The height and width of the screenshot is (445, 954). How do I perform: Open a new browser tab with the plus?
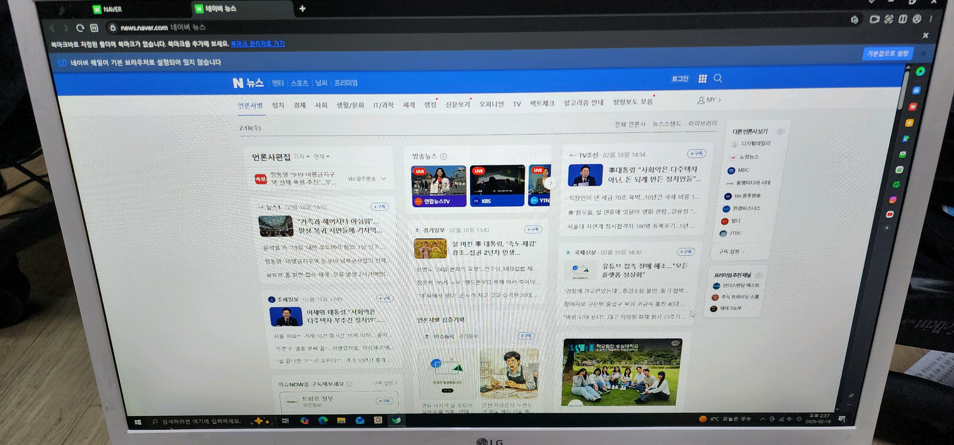coord(302,8)
